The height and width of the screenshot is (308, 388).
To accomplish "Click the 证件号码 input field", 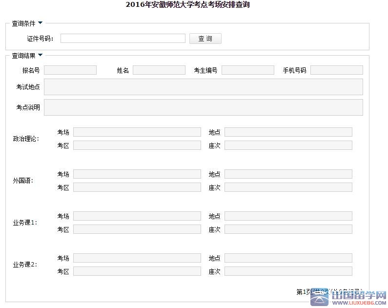I will (123, 39).
